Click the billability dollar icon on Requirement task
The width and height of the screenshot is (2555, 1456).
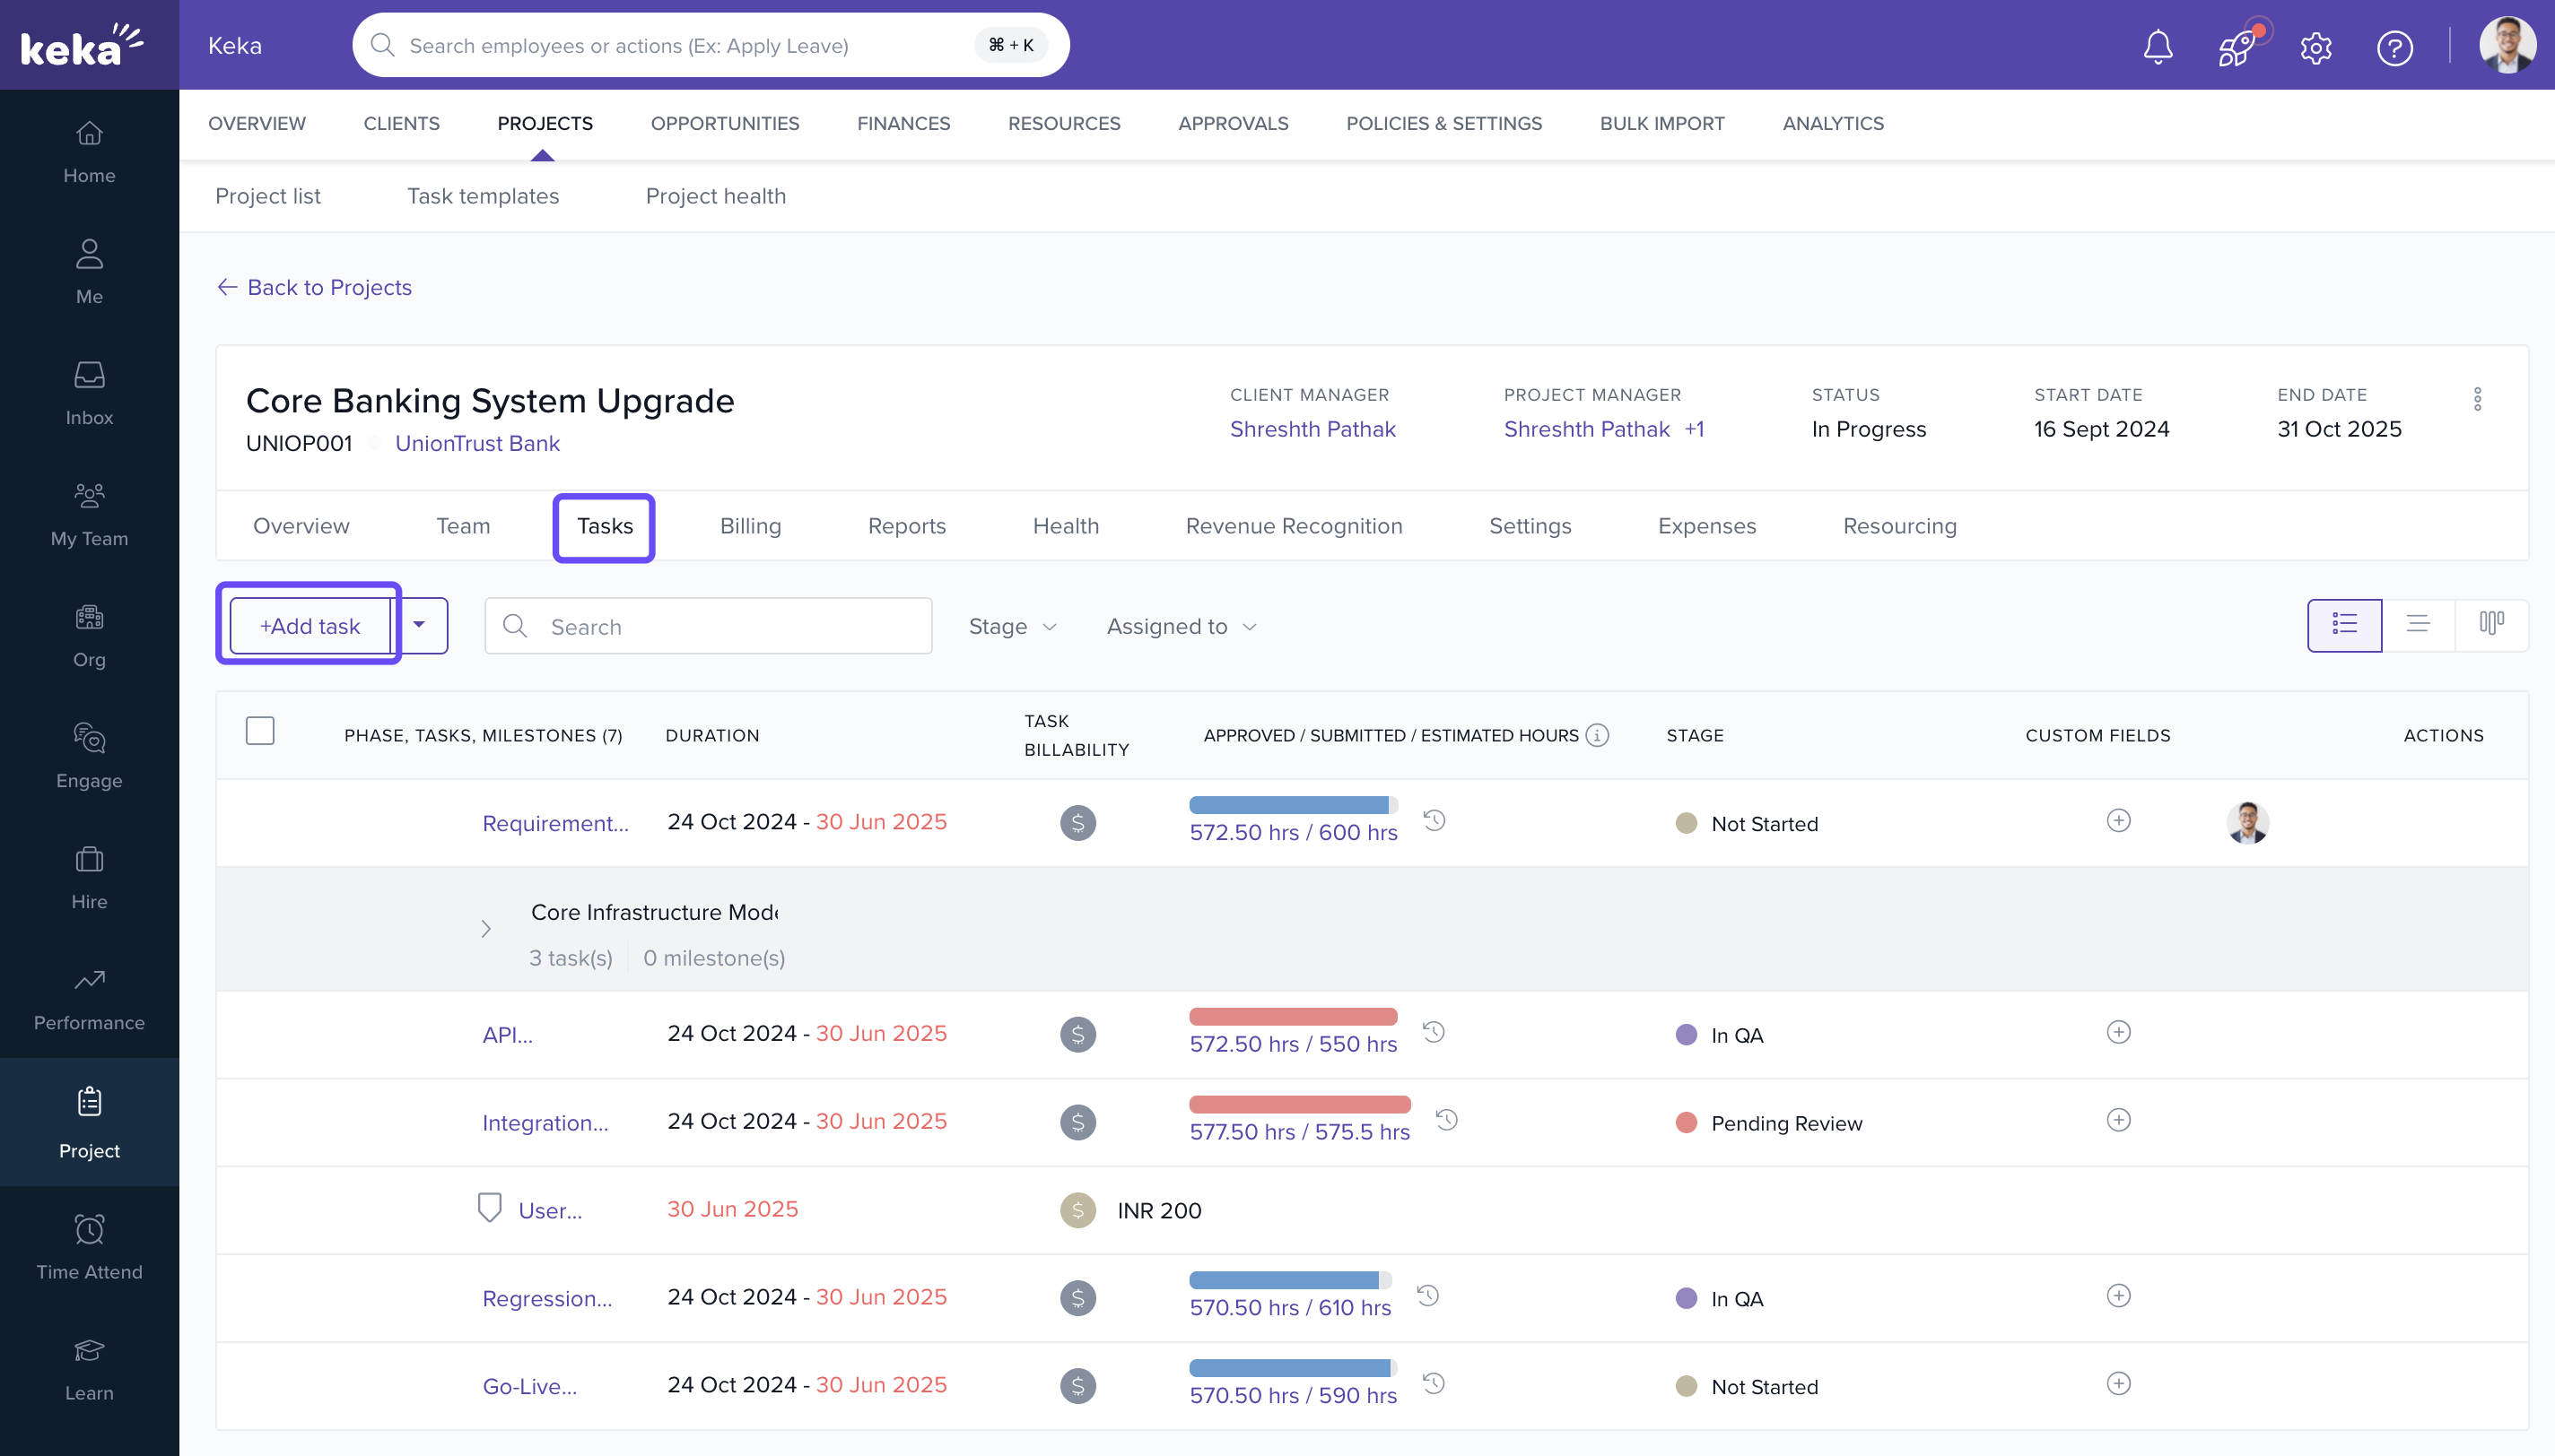(x=1077, y=822)
